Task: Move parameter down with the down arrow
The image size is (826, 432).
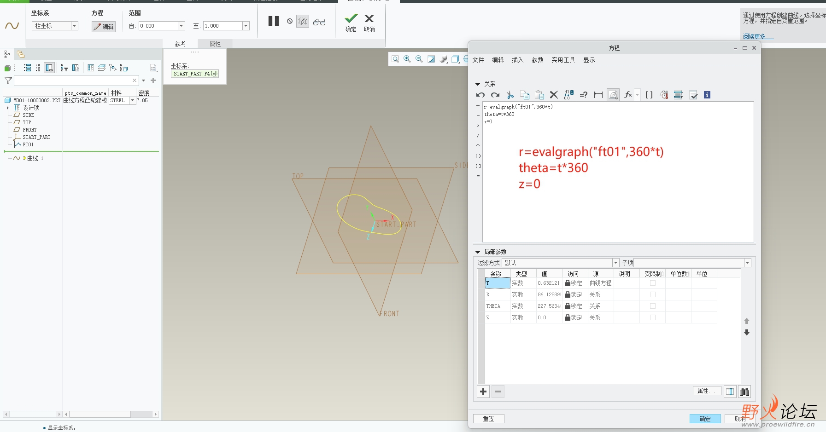Action: coord(747,333)
